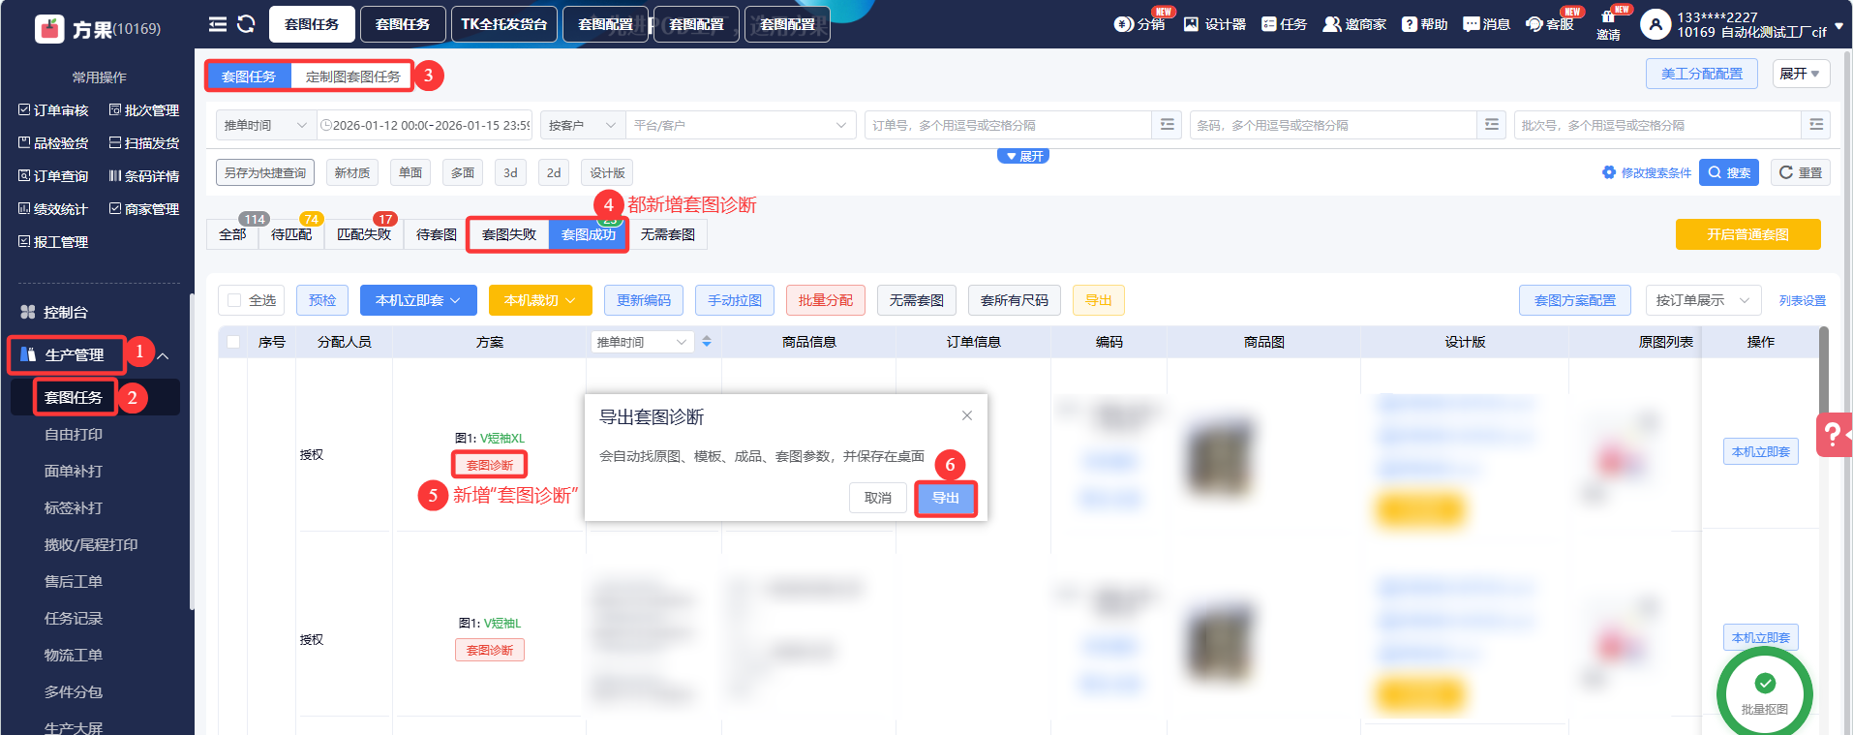Image resolution: width=1853 pixels, height=735 pixels.
Task: Open the 本机立即套 dropdown button
Action: pos(418,300)
